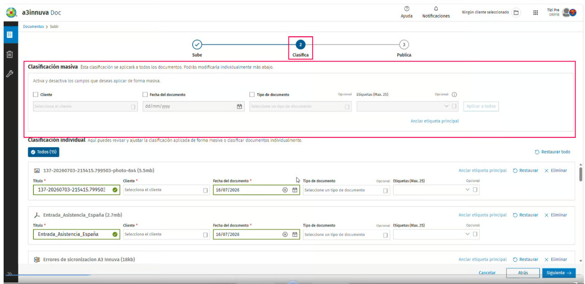
Task: Open massive Seleccione un tipo de documento
Action: (301, 107)
